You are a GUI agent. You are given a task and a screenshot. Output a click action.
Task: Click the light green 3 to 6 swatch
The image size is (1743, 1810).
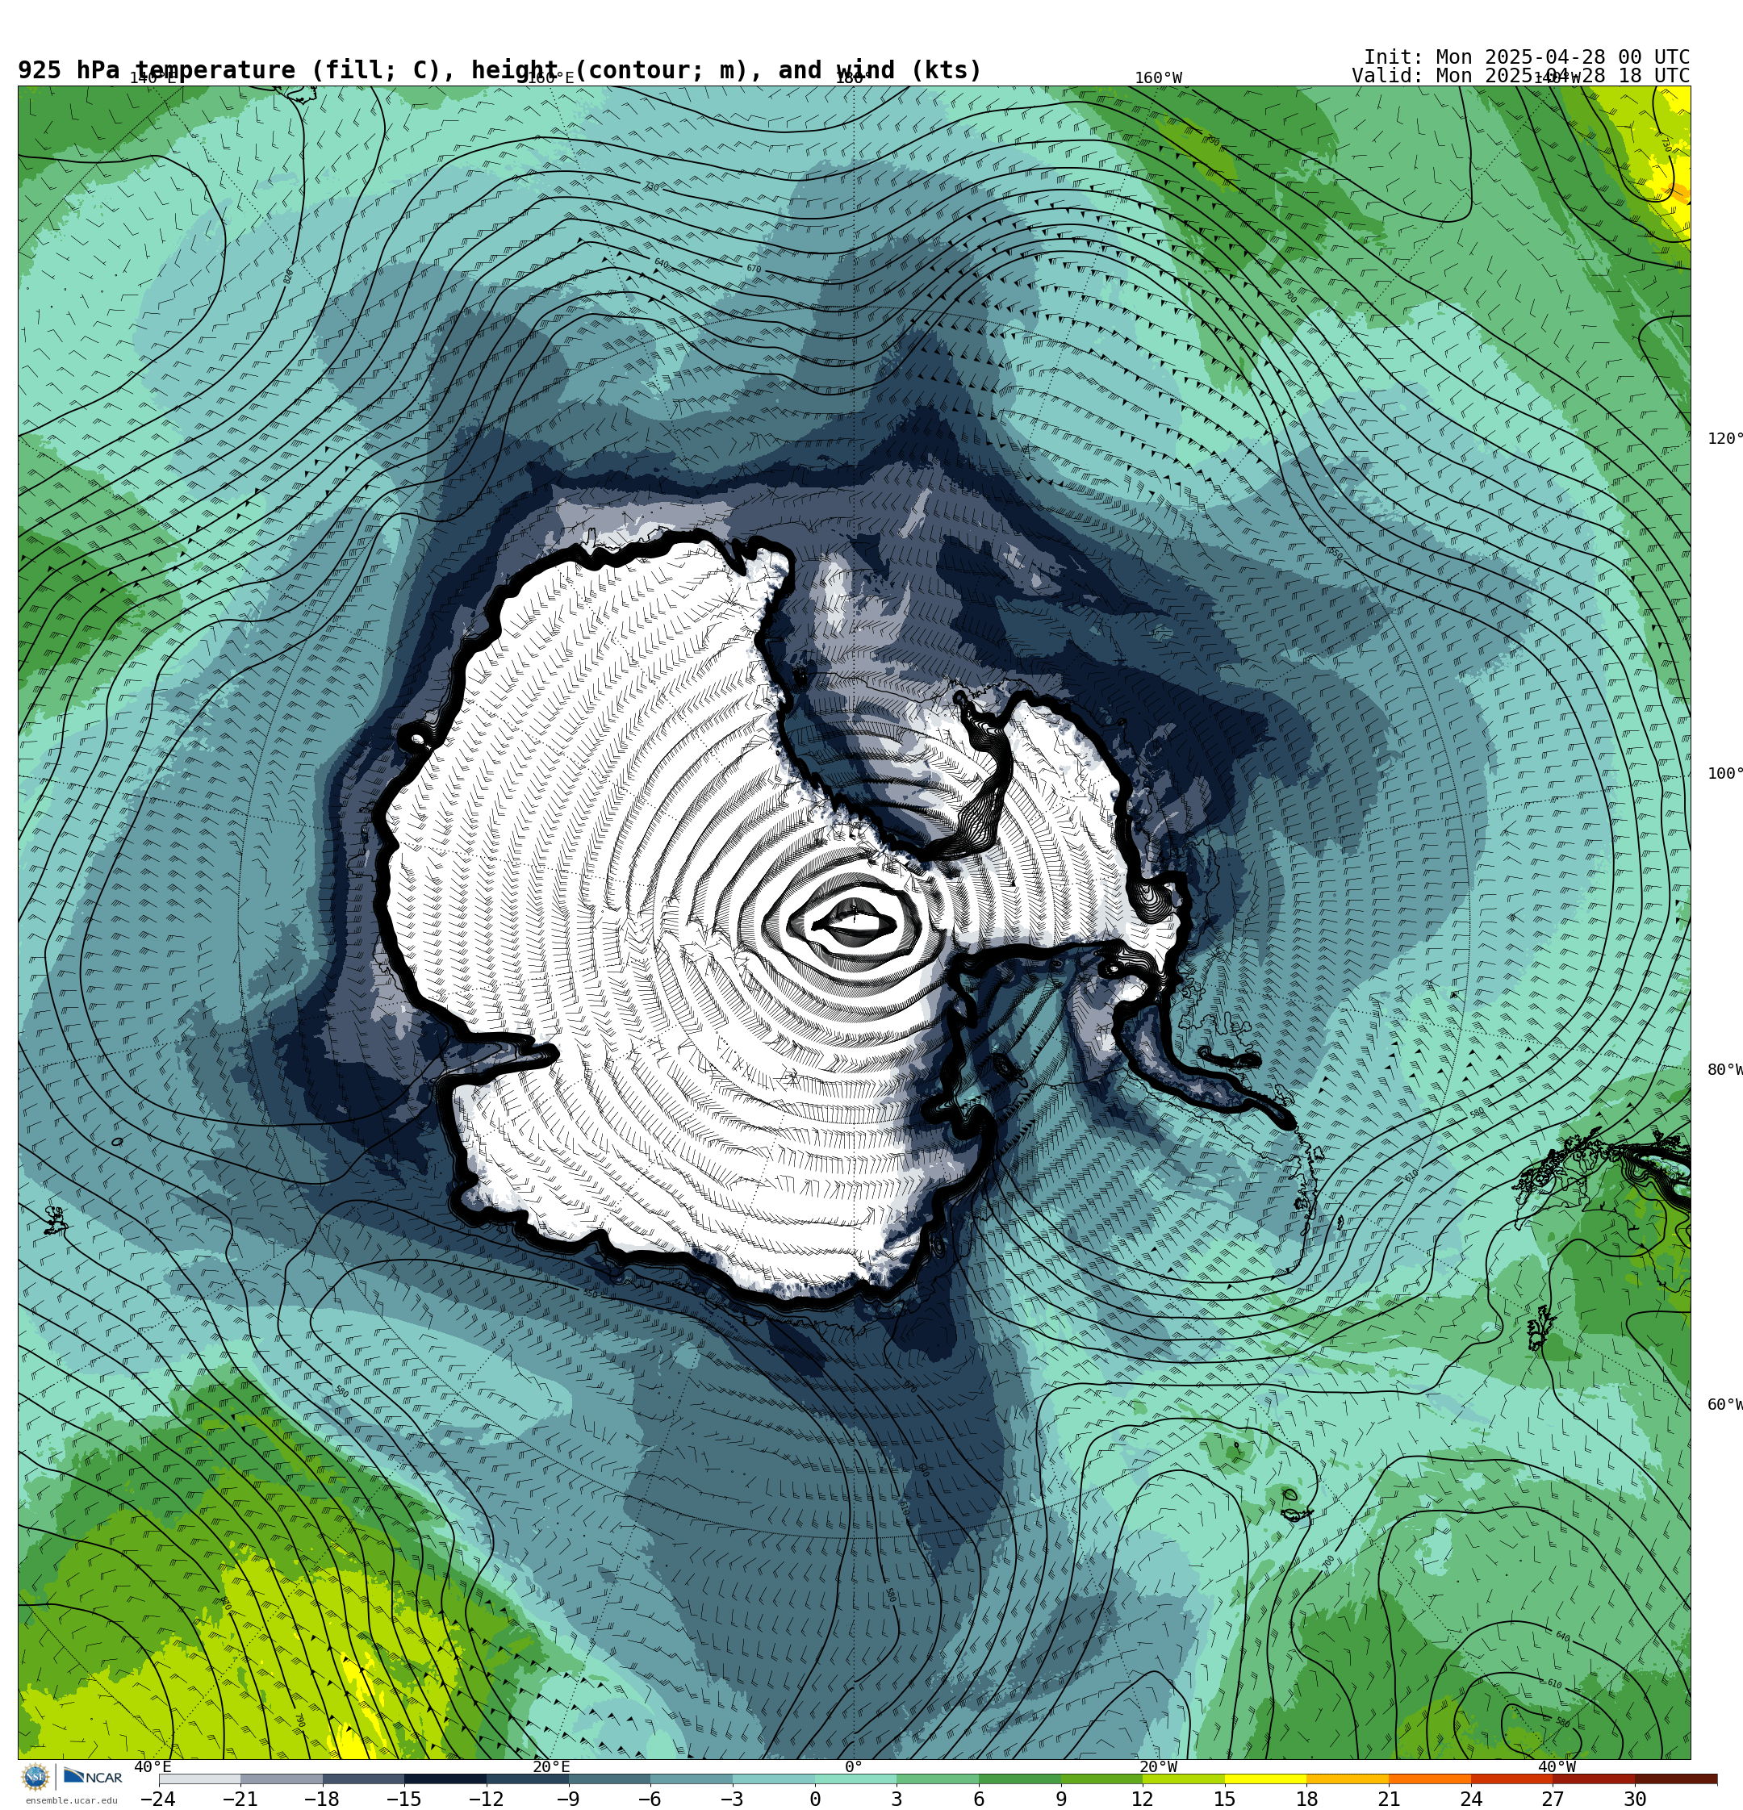[x=938, y=1779]
